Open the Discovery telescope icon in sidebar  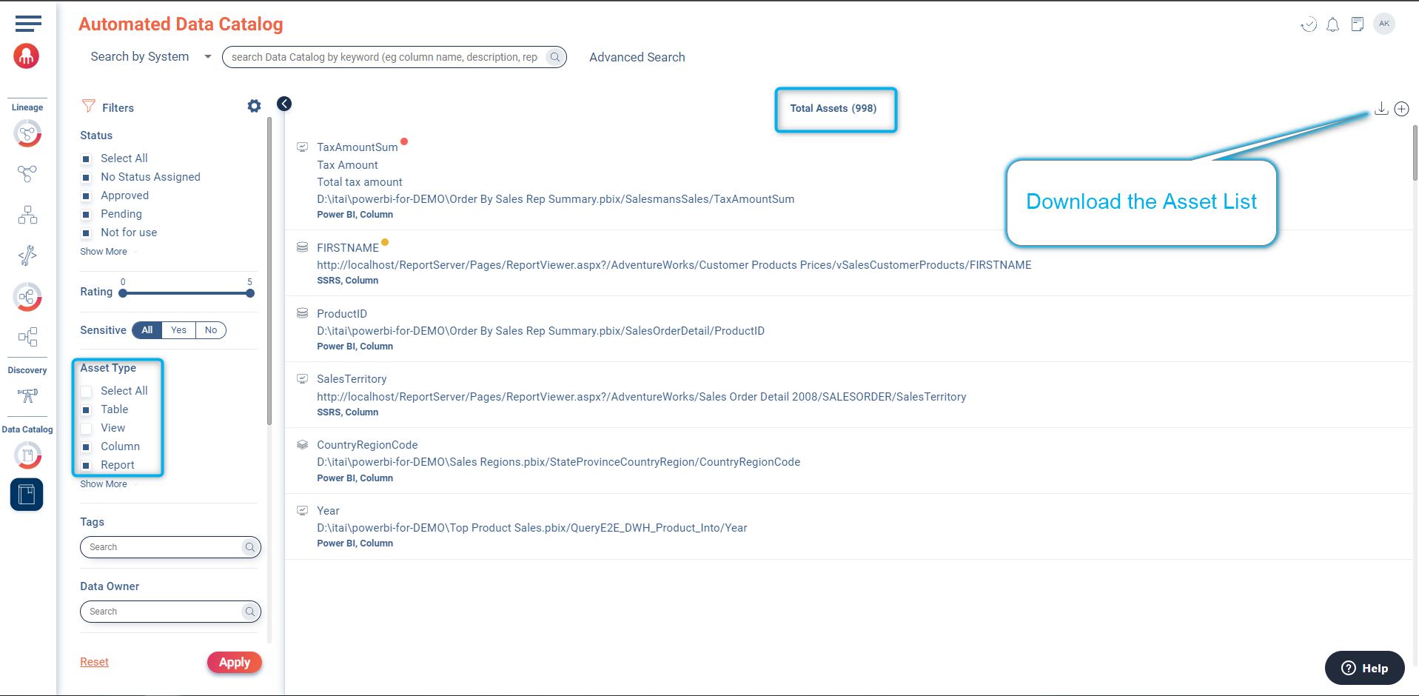click(x=27, y=395)
